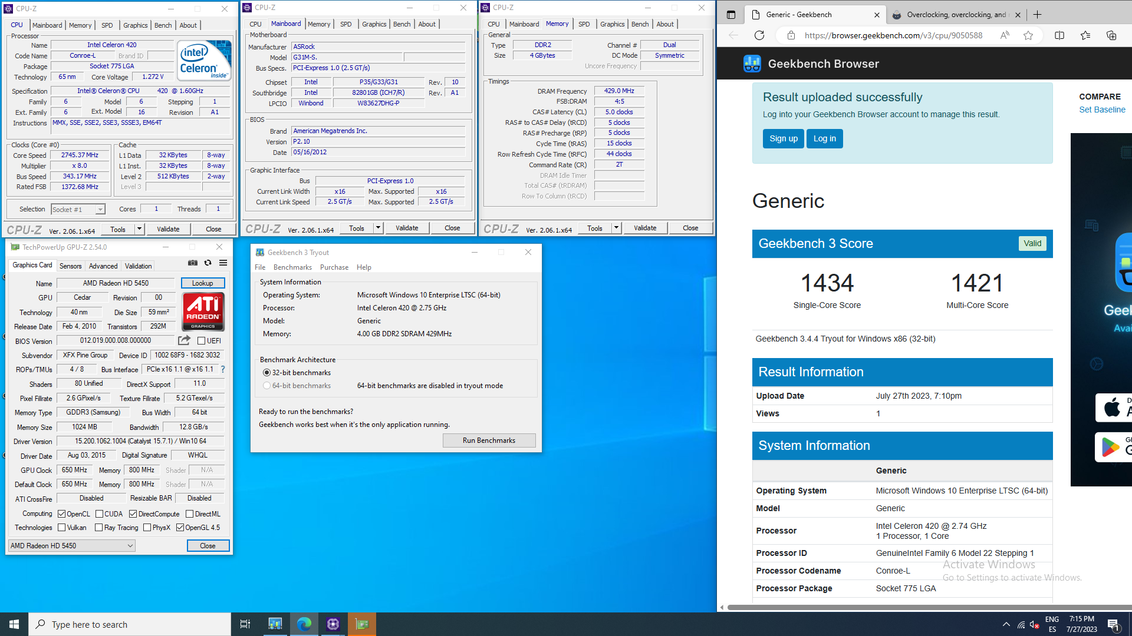The image size is (1132, 636).
Task: Click the Windows taskbar search box
Action: point(130,624)
